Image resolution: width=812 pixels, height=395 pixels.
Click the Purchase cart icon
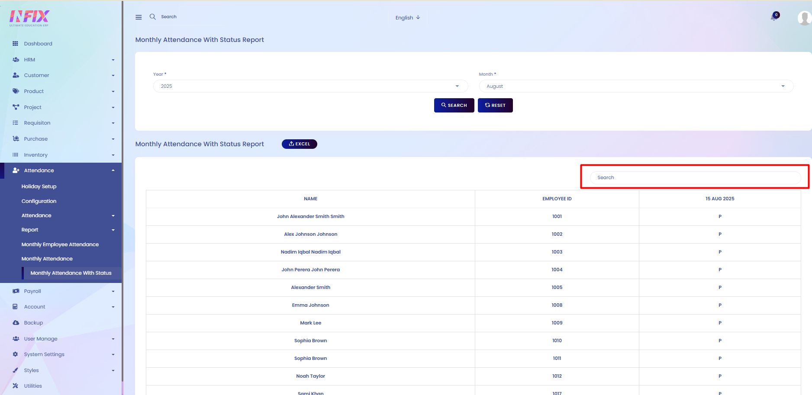pos(16,139)
